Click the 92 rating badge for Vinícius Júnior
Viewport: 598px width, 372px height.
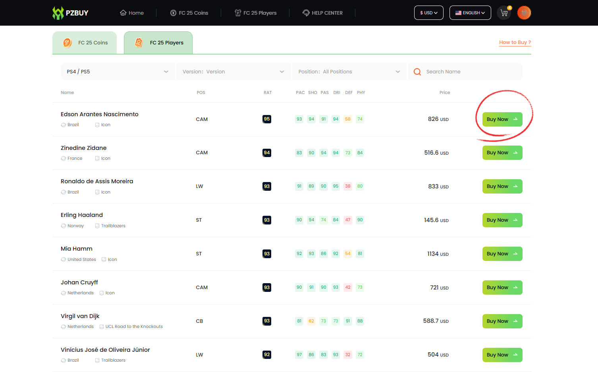pos(267,355)
